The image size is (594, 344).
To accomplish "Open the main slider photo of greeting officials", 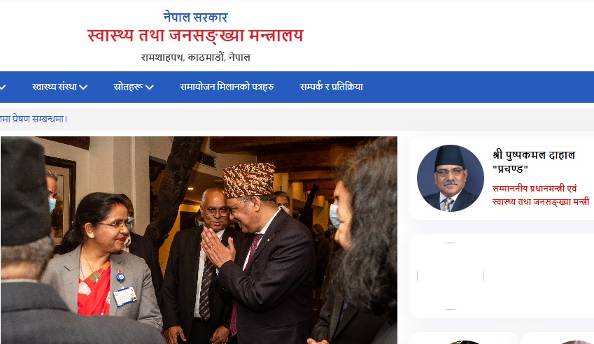I will click(199, 241).
